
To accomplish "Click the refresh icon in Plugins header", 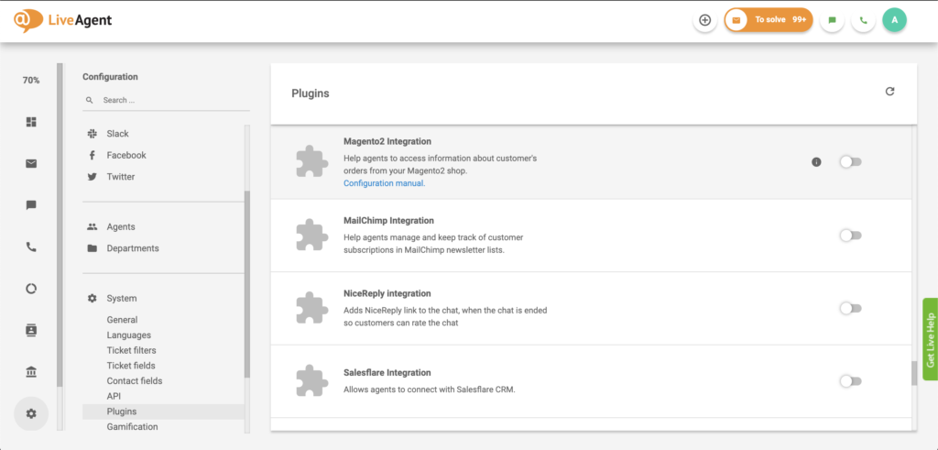I will tap(889, 92).
